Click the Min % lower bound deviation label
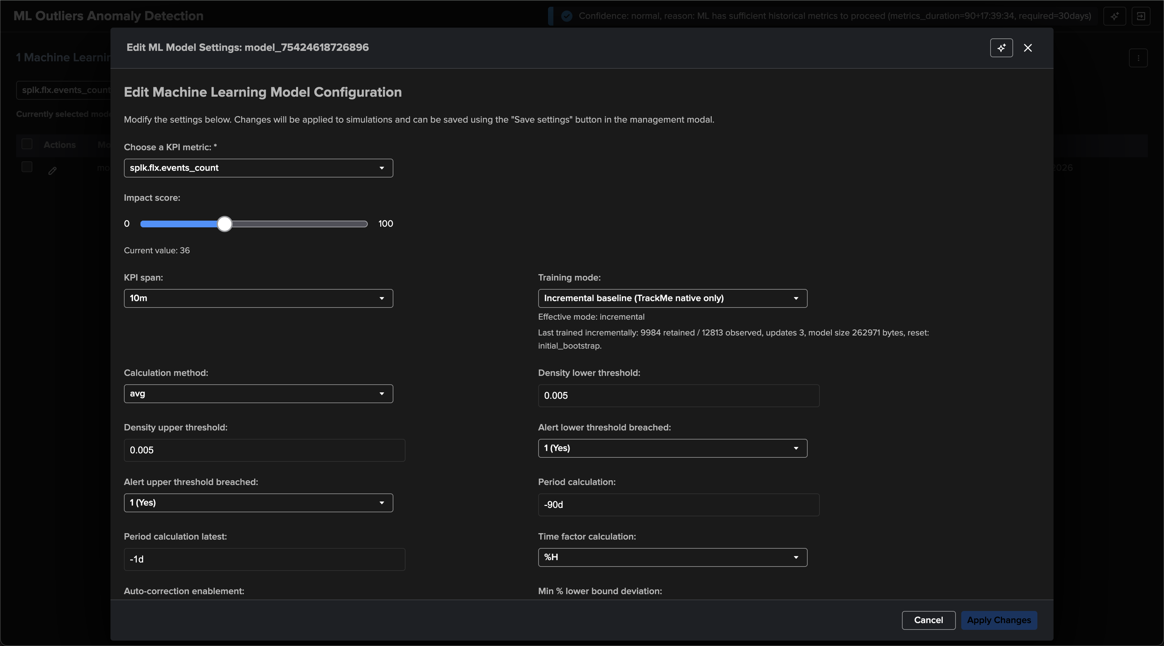1164x646 pixels. (x=600, y=591)
